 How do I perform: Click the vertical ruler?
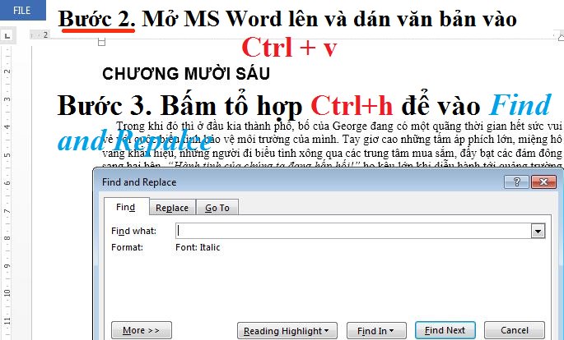point(7,194)
